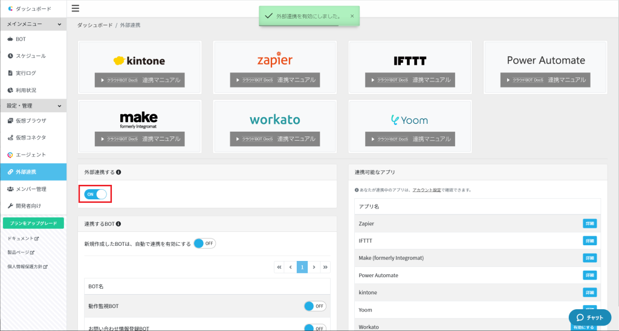Open 詳細 for Power Automate app
Screen dimensions: 619x331
click(x=590, y=275)
